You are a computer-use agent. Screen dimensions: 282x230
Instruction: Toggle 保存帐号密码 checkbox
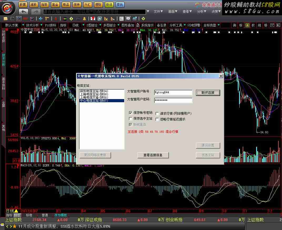click(130, 113)
